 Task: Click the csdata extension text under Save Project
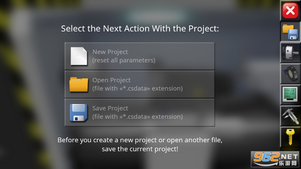click(x=137, y=117)
